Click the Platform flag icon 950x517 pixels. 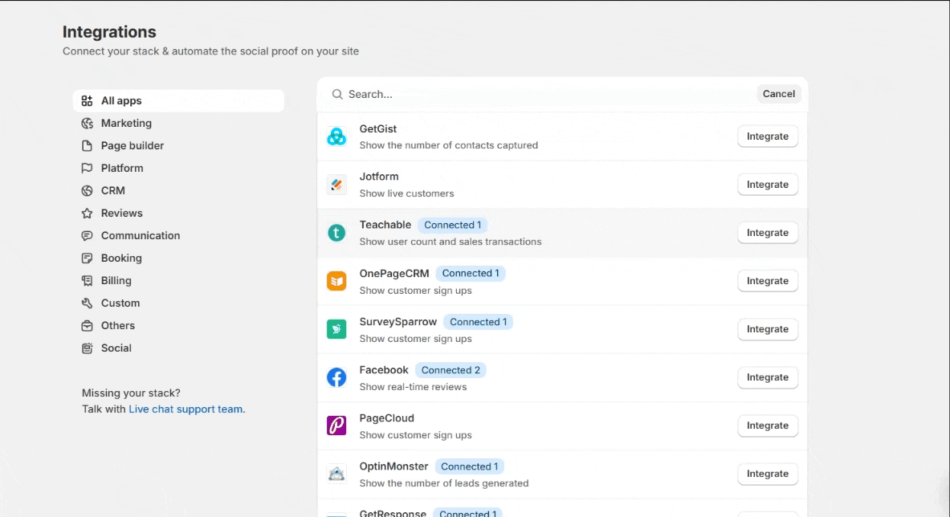tap(88, 168)
